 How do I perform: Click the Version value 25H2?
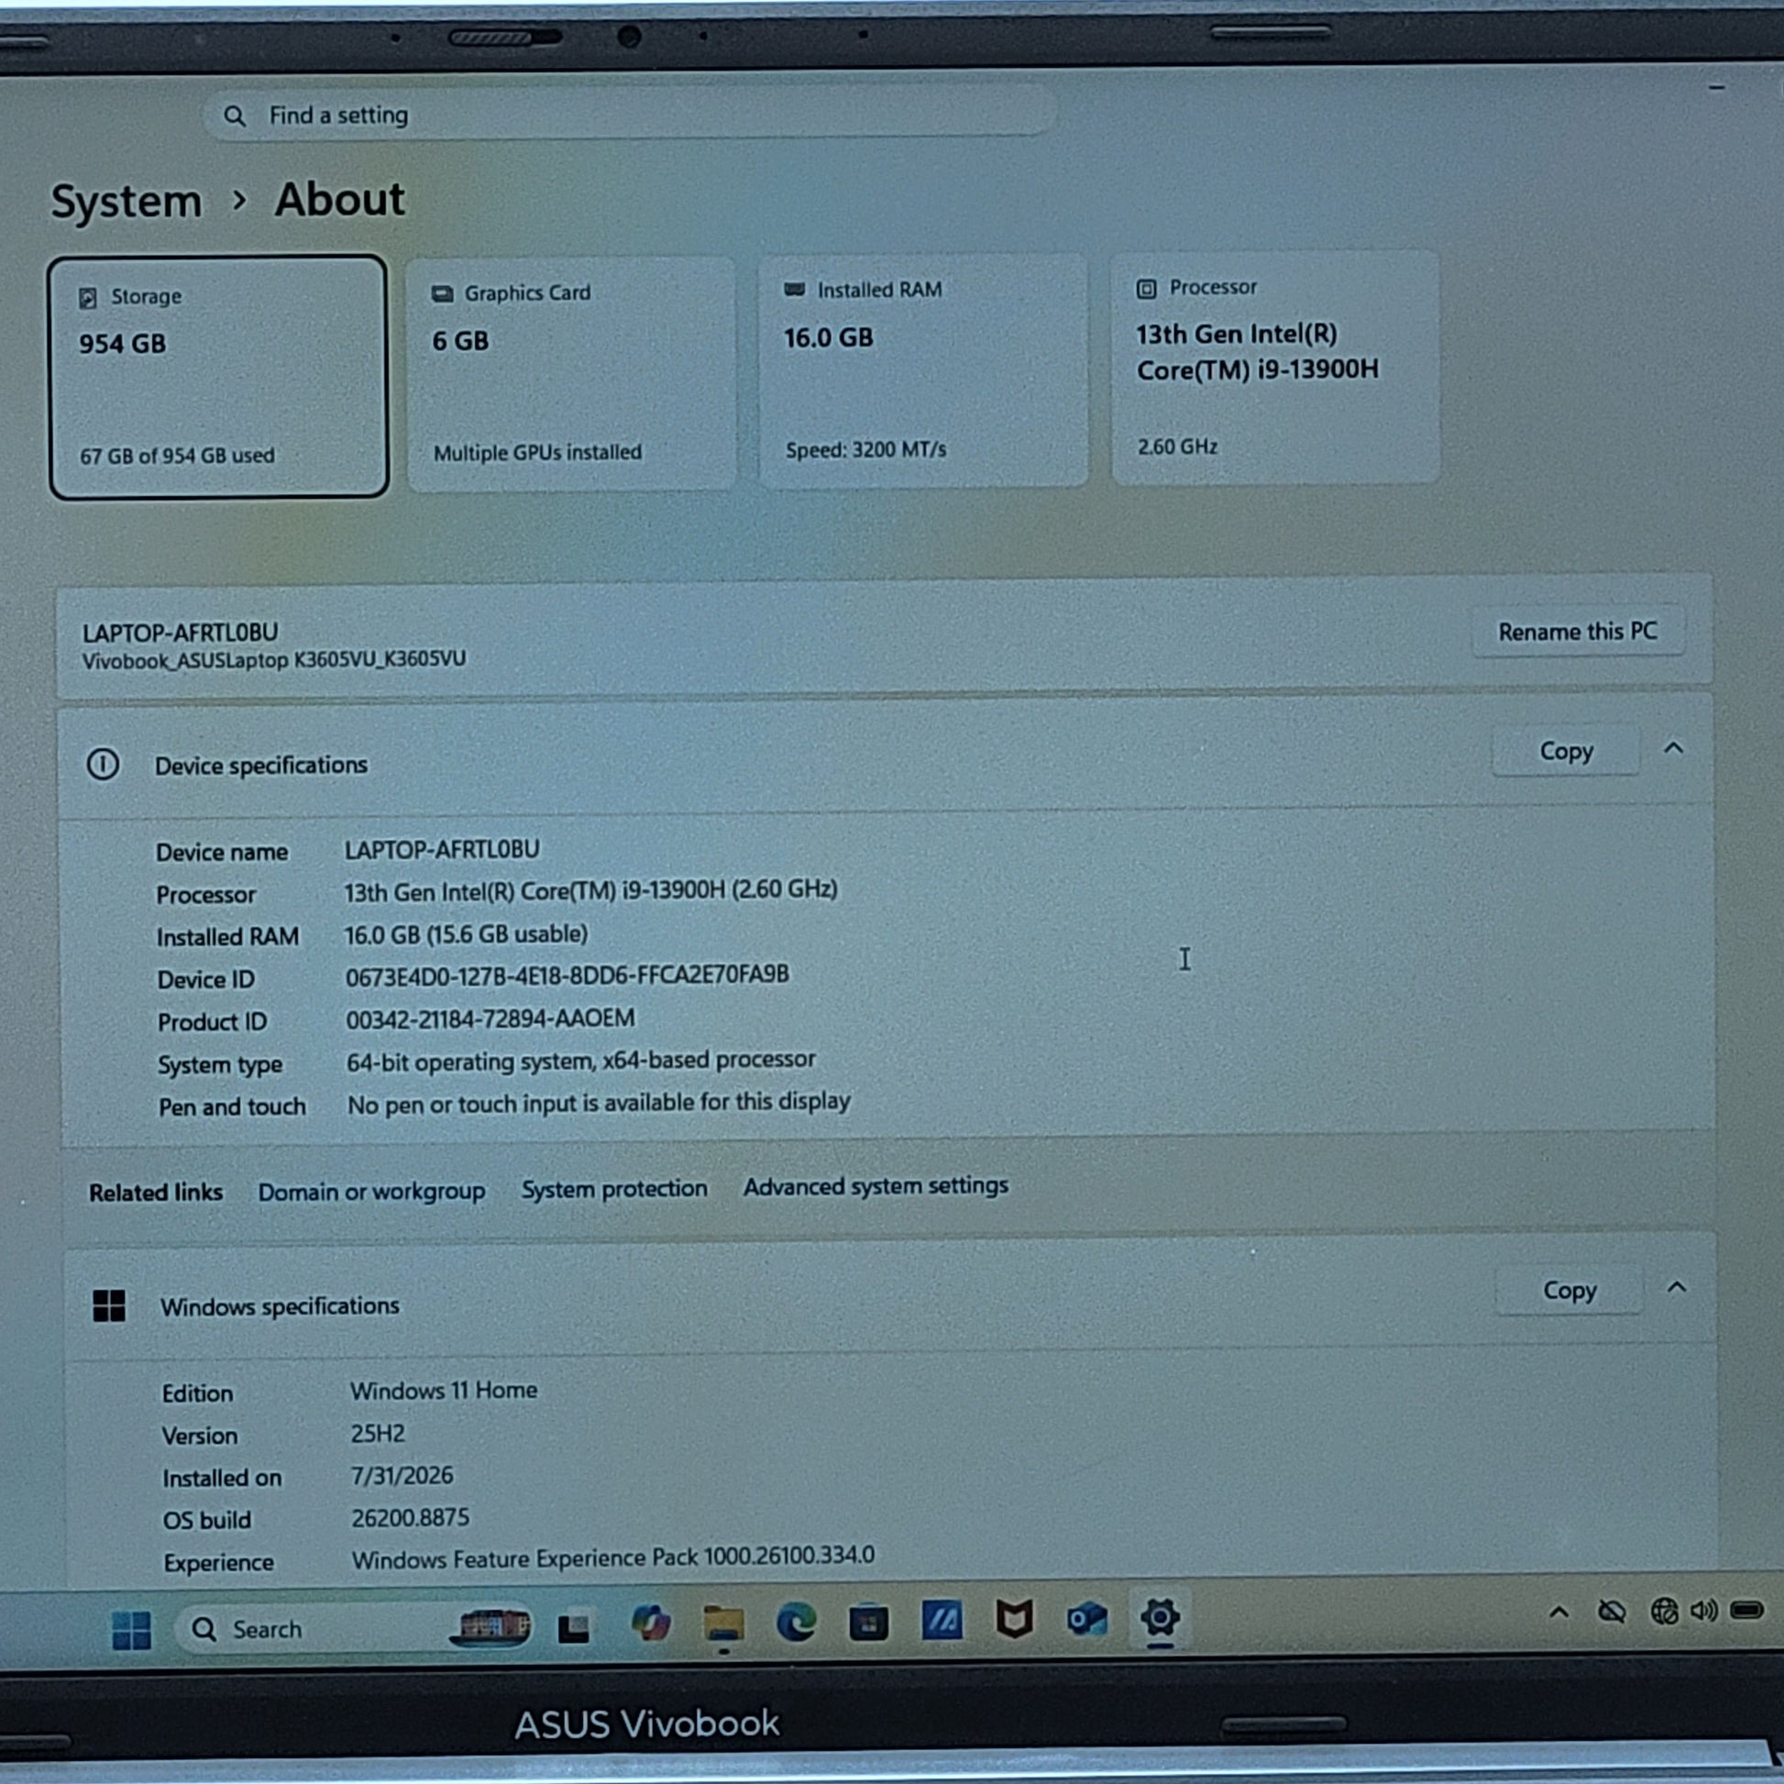(378, 1433)
